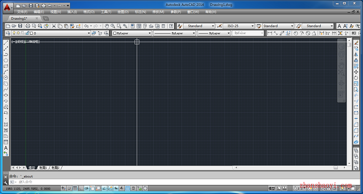Open the 绘图(D) draw menu
Viewport: 363px width, 194px height.
coord(123,12)
